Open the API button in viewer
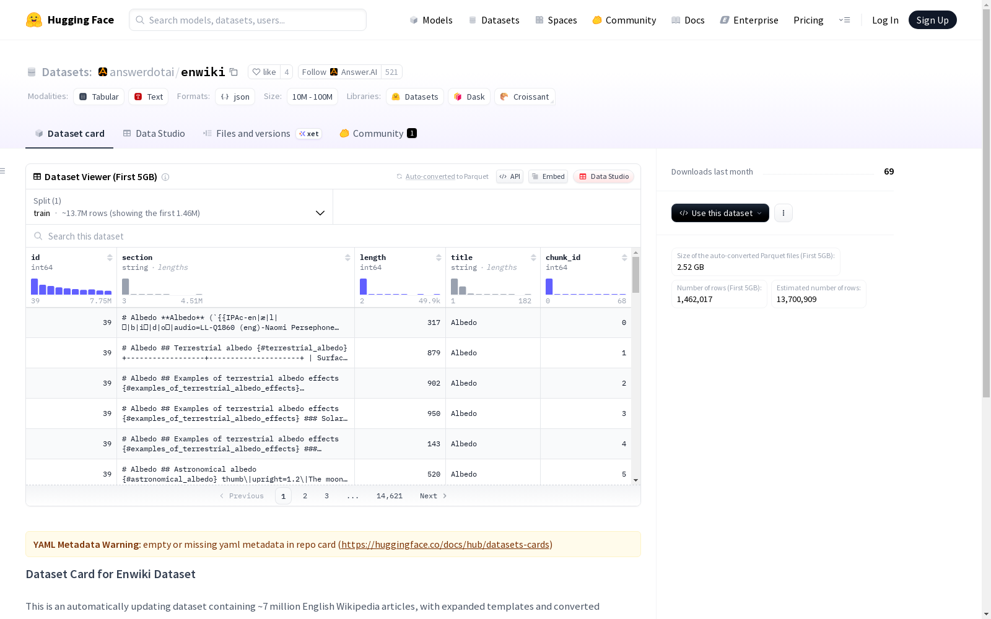Viewport: 991px width, 619px height. [510, 176]
